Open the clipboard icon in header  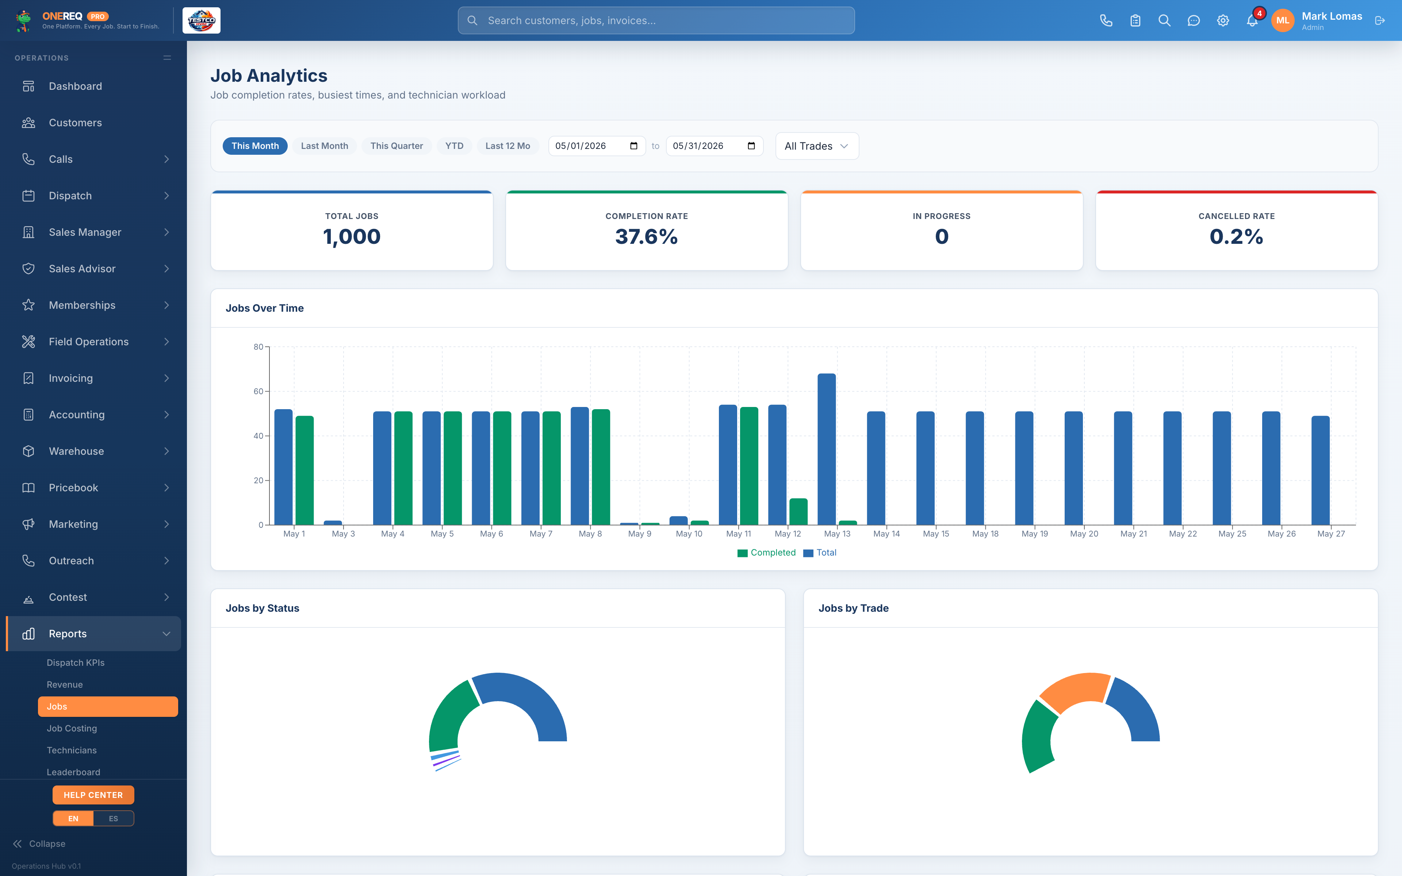(x=1135, y=21)
